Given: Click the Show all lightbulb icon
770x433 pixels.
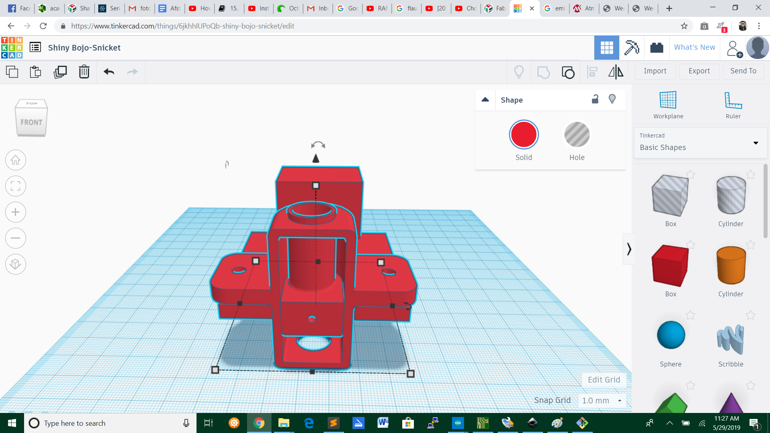Looking at the screenshot, I should click(519, 72).
